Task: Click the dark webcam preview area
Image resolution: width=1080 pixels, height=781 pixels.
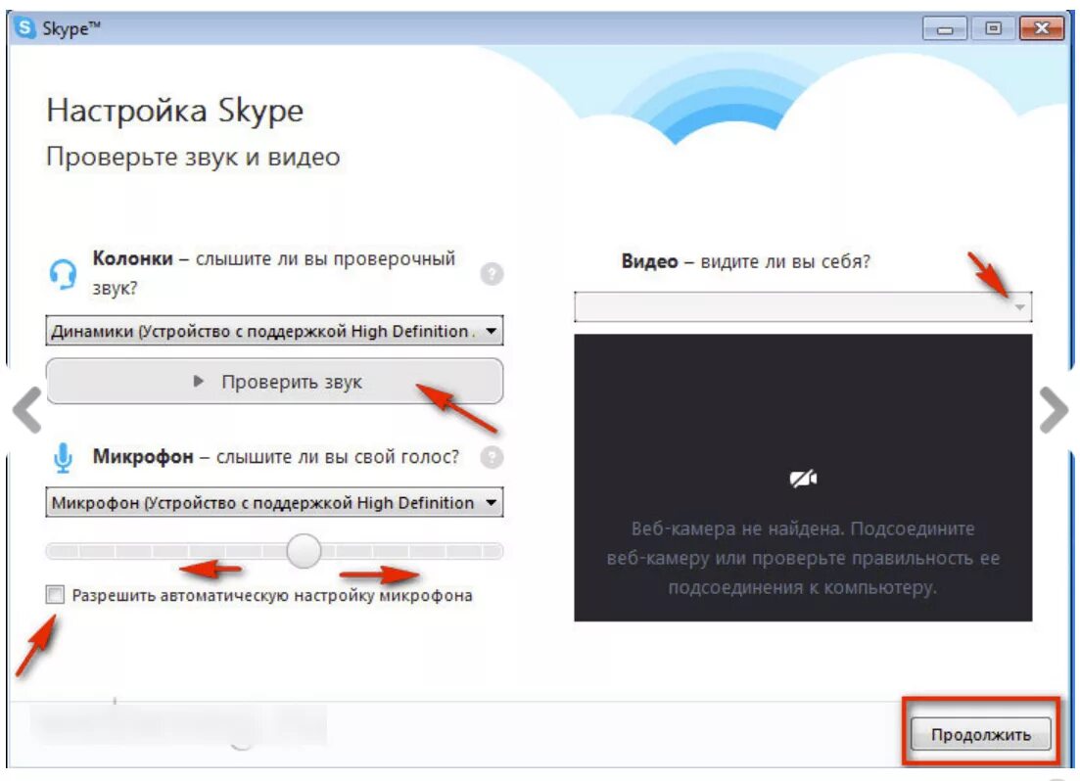Action: coord(803,478)
